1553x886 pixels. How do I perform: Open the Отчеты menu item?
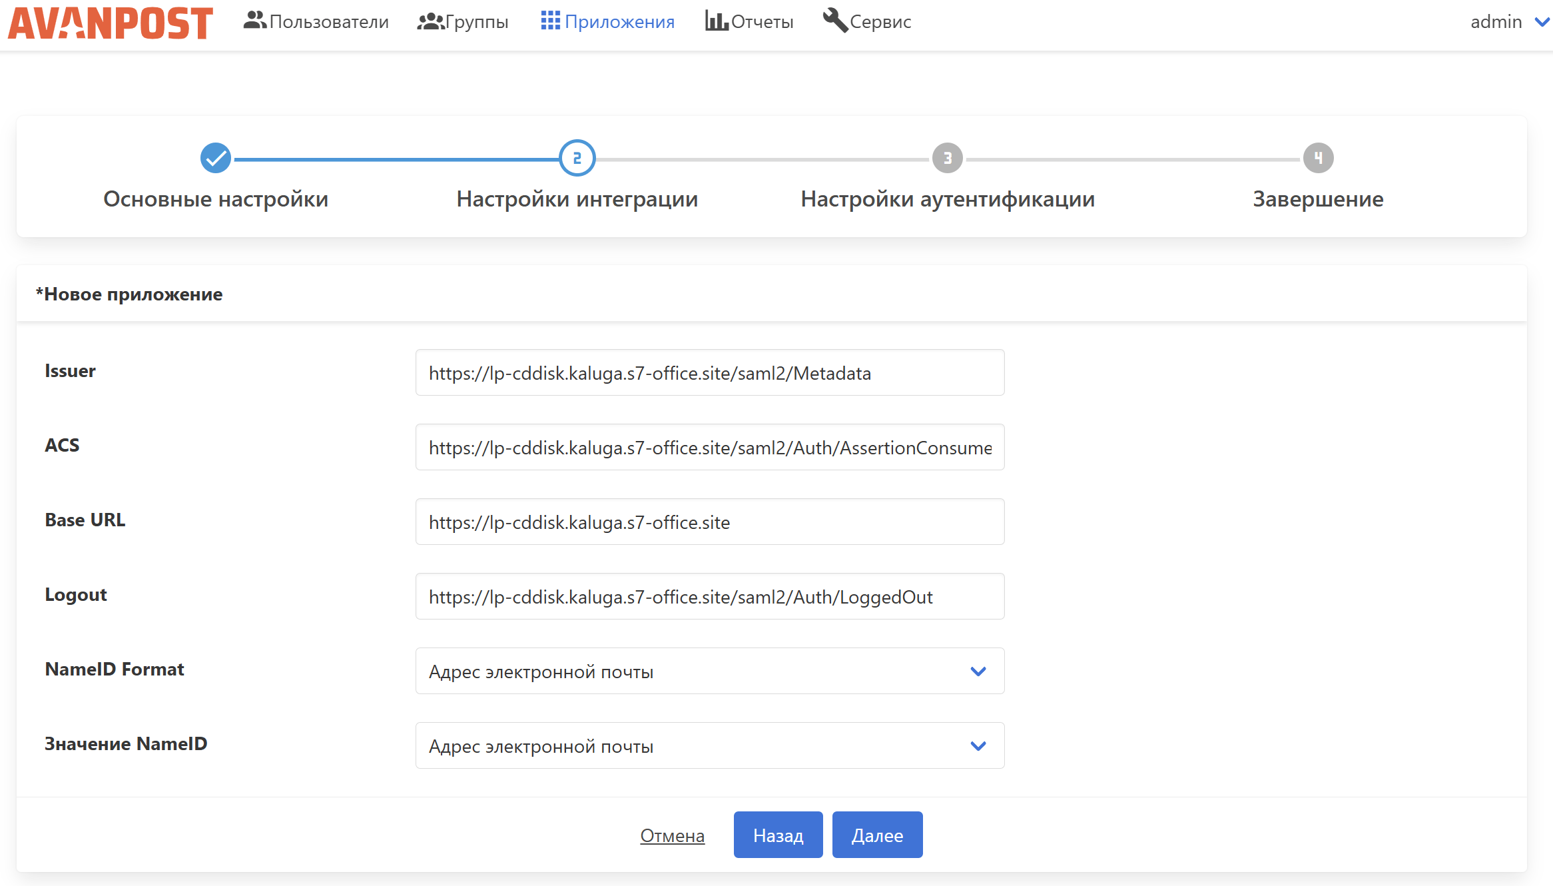[749, 21]
